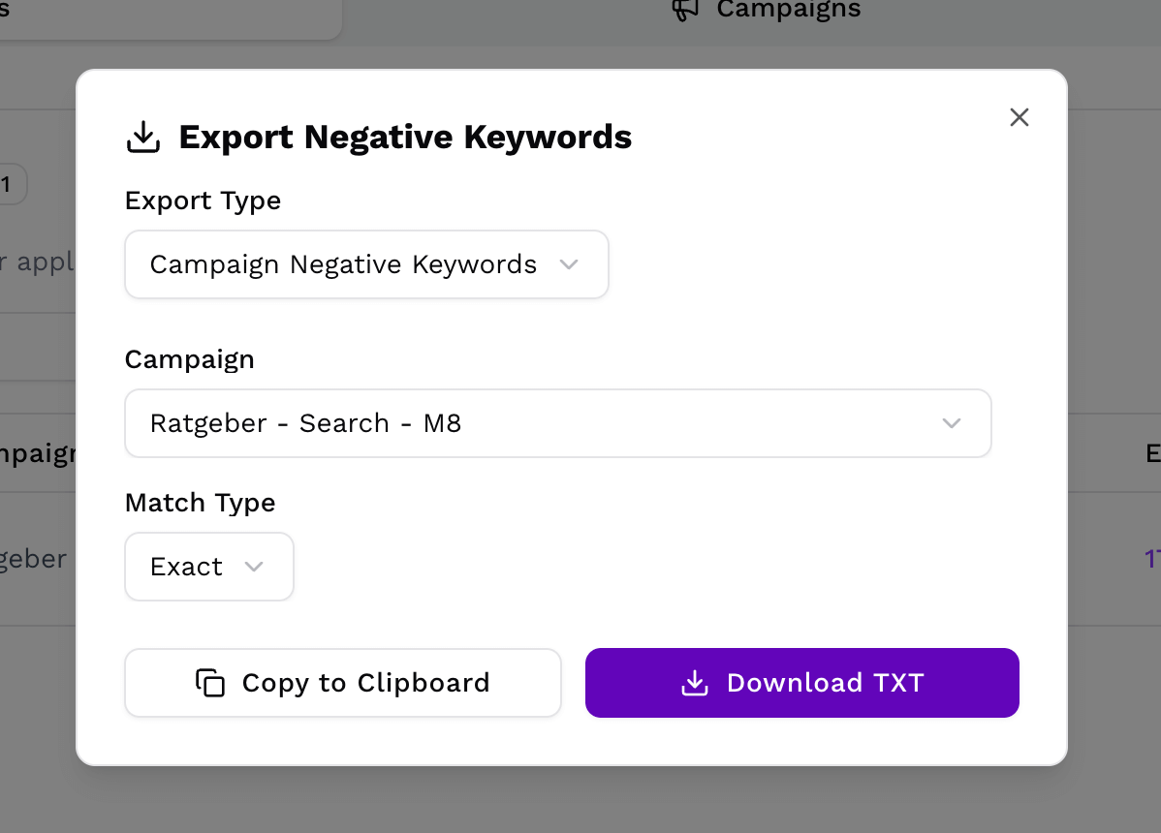1161x833 pixels.
Task: Click the purple number link at right edge
Action: [x=1152, y=558]
